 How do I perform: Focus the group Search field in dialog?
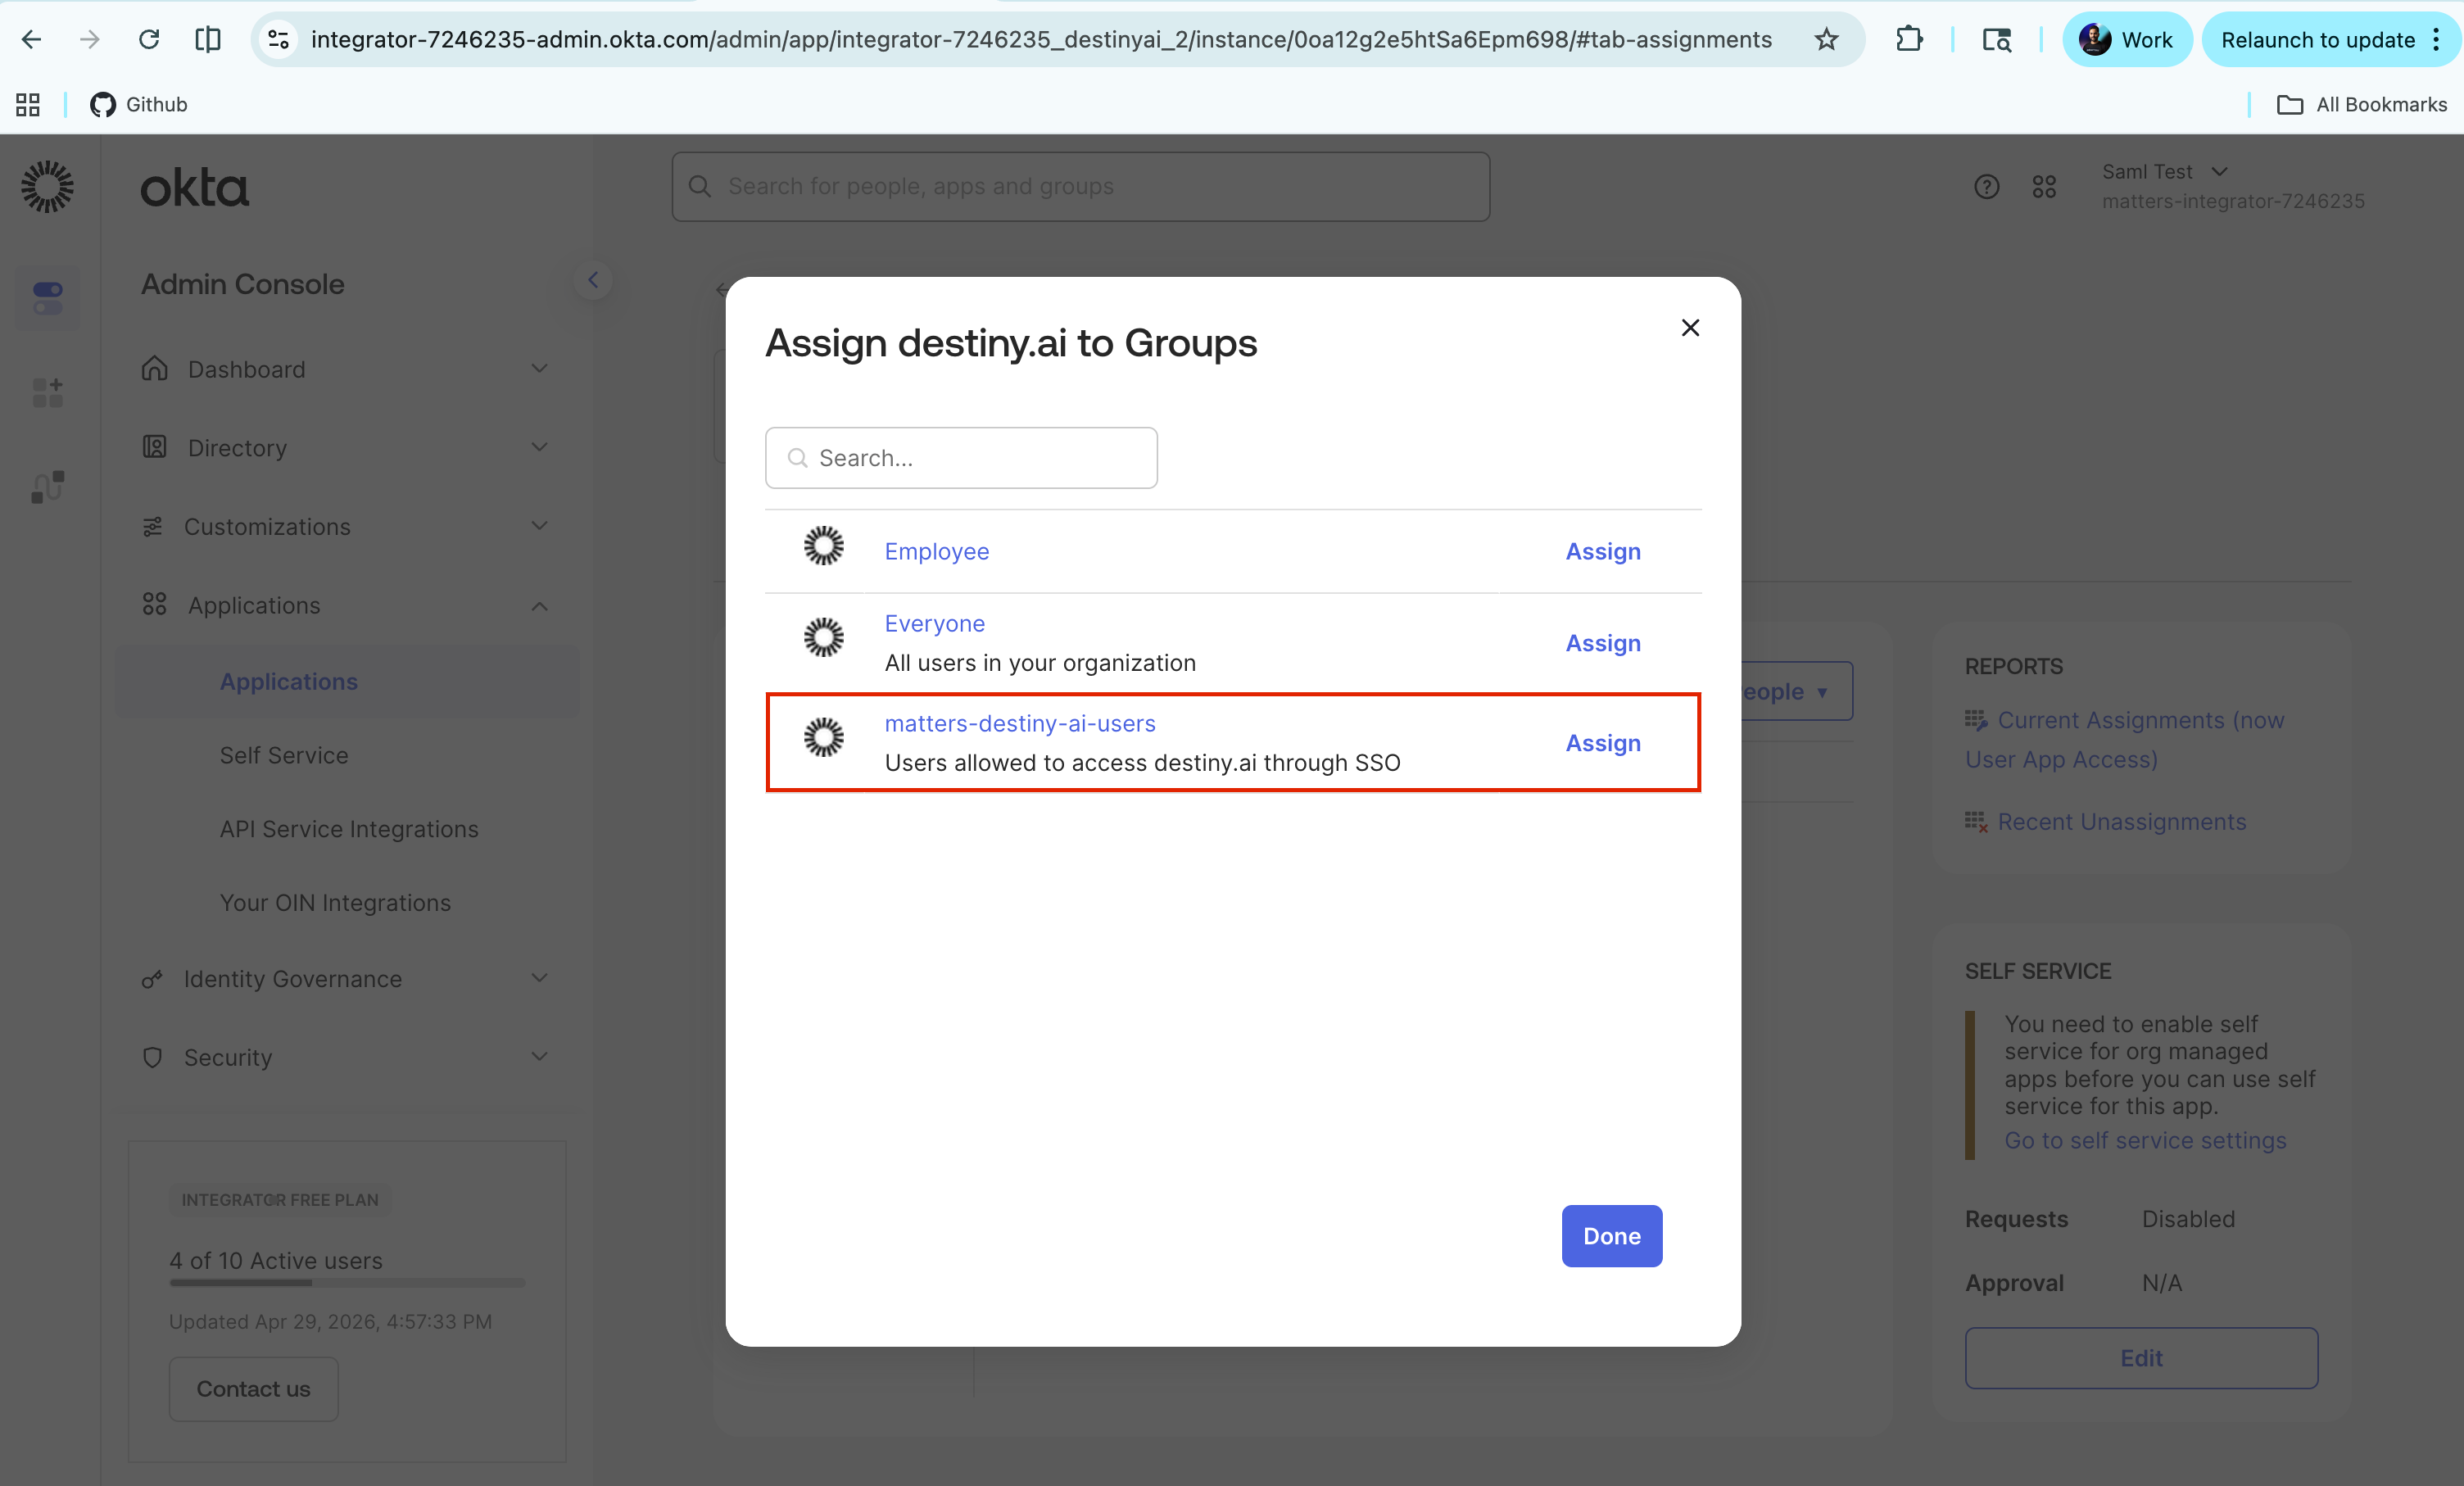(961, 458)
